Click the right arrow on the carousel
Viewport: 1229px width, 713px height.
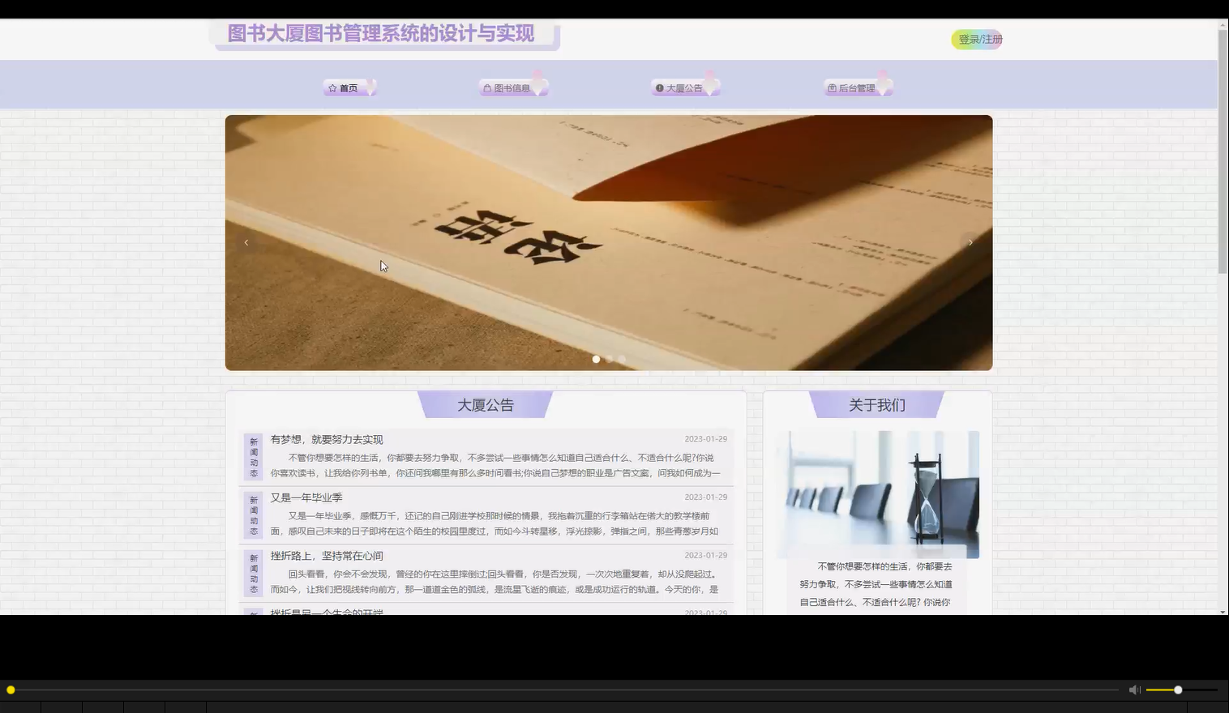coord(970,242)
